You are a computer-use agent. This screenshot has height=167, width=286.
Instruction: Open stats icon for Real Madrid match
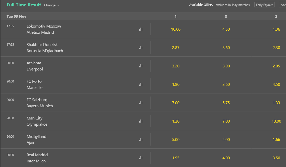pyautogui.click(x=141, y=158)
